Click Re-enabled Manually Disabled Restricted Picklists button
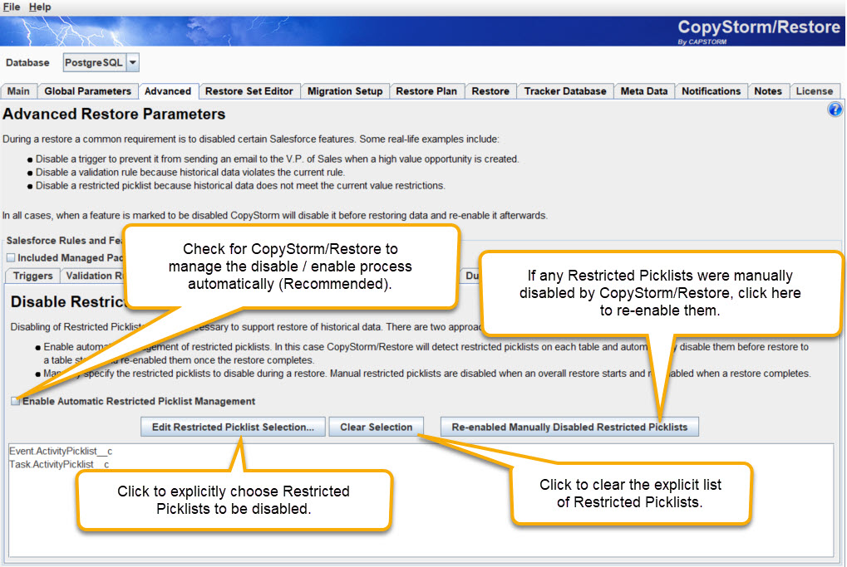 coord(569,427)
